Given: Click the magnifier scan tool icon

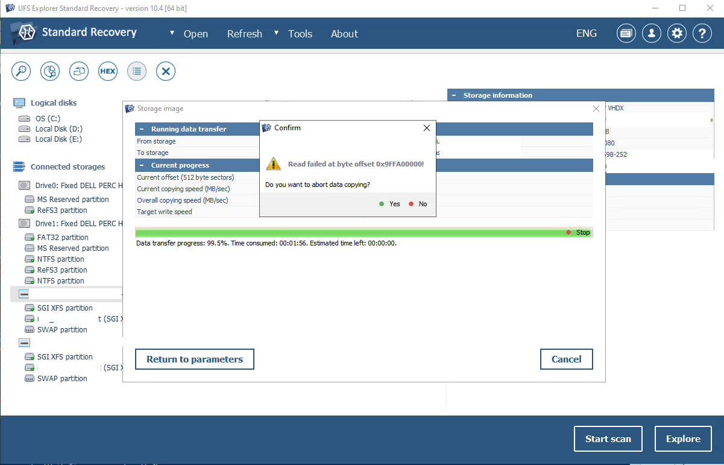Looking at the screenshot, I should coord(22,71).
